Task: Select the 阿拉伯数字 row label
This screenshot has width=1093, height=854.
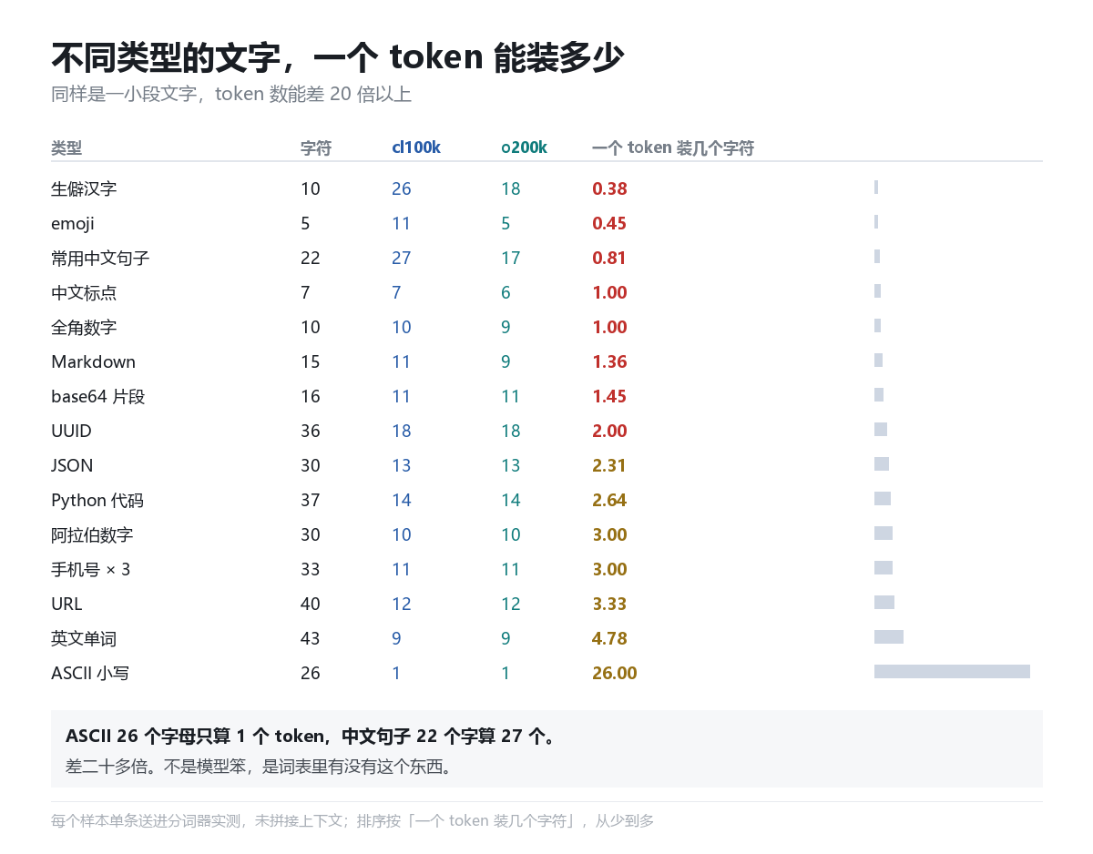Action: pyautogui.click(x=92, y=535)
